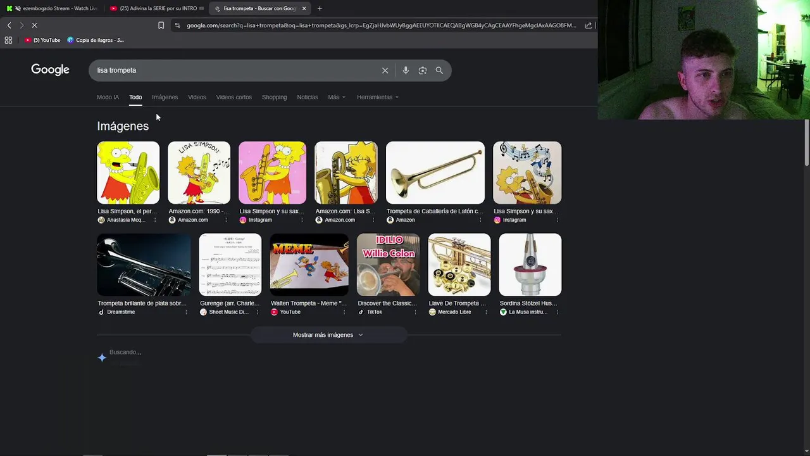Click the sparkle Buscando AI icon

102,358
